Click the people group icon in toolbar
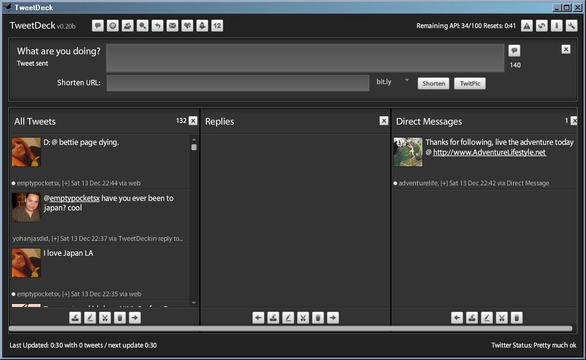The width and height of the screenshot is (586, 360). point(128,26)
